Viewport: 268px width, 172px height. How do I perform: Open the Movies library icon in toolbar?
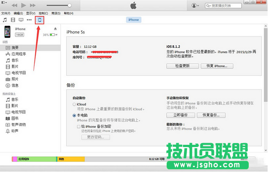click(x=13, y=20)
